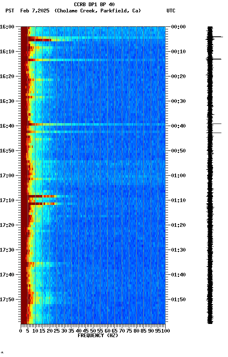Click the 20 Hz frequency axis label
The width and height of the screenshot is (228, 357).
[50, 331]
